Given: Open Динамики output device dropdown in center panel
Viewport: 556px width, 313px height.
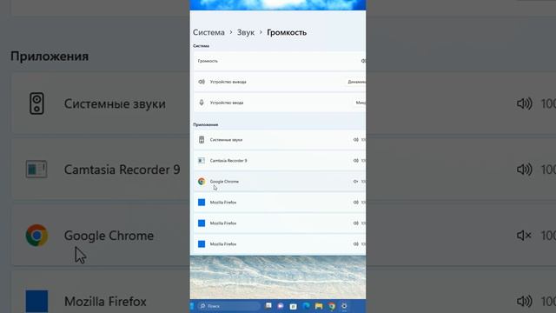Looking at the screenshot, I should pyautogui.click(x=355, y=82).
